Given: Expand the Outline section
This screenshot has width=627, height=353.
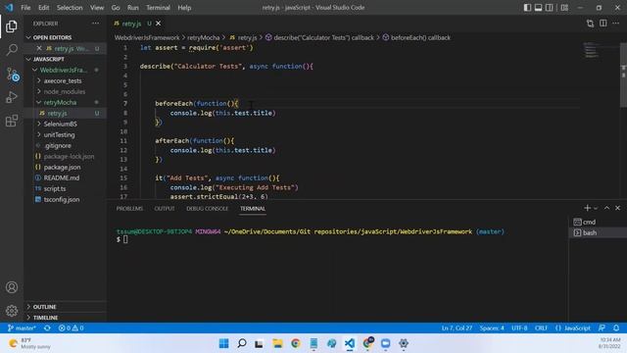Looking at the screenshot, I should [x=66, y=307].
